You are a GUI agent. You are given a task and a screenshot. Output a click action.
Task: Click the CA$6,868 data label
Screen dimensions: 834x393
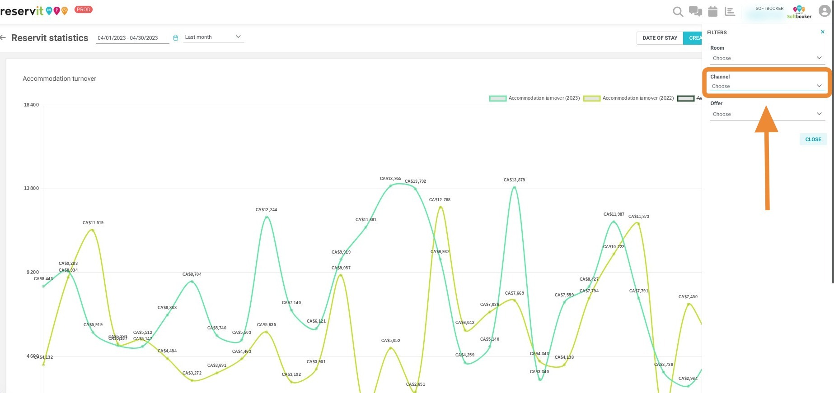167,308
